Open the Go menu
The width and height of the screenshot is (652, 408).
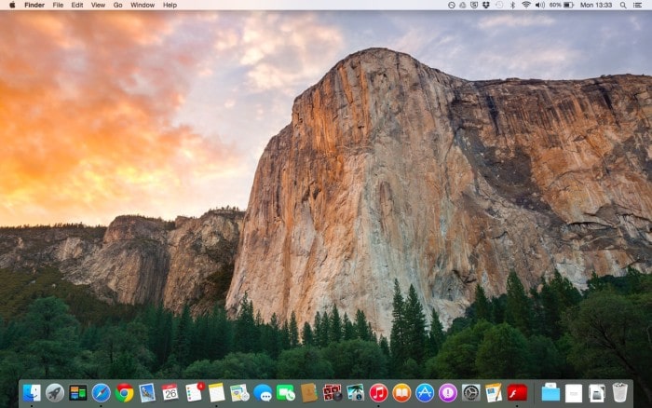pyautogui.click(x=117, y=5)
